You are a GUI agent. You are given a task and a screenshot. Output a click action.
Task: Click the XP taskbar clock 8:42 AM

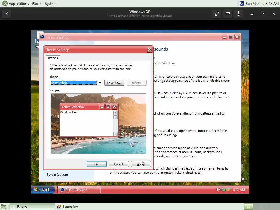239,190
